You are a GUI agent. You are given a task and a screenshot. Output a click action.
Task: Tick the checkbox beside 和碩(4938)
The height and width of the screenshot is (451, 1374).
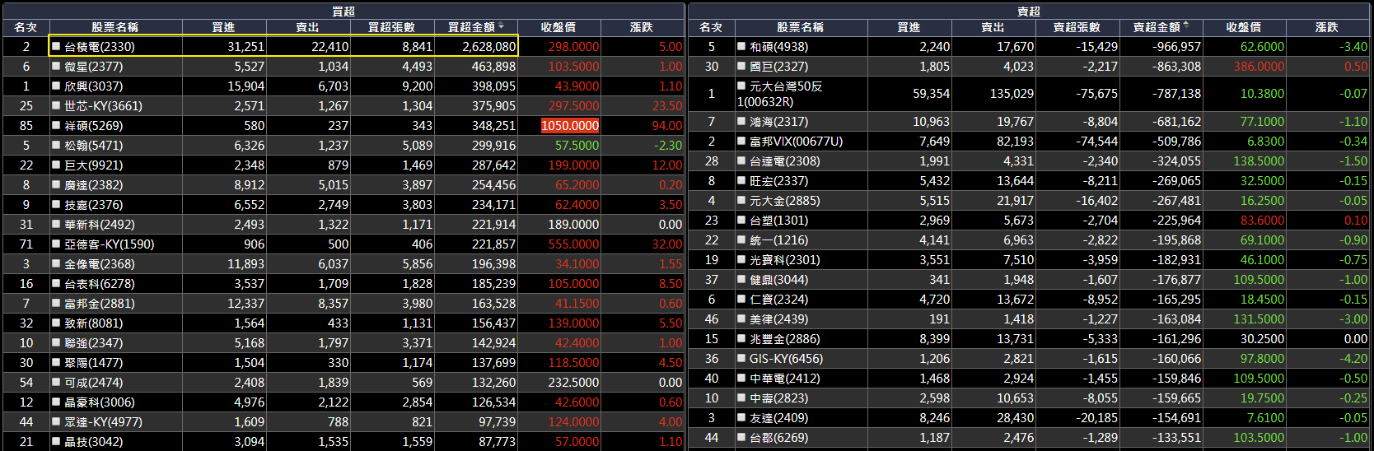coord(741,47)
